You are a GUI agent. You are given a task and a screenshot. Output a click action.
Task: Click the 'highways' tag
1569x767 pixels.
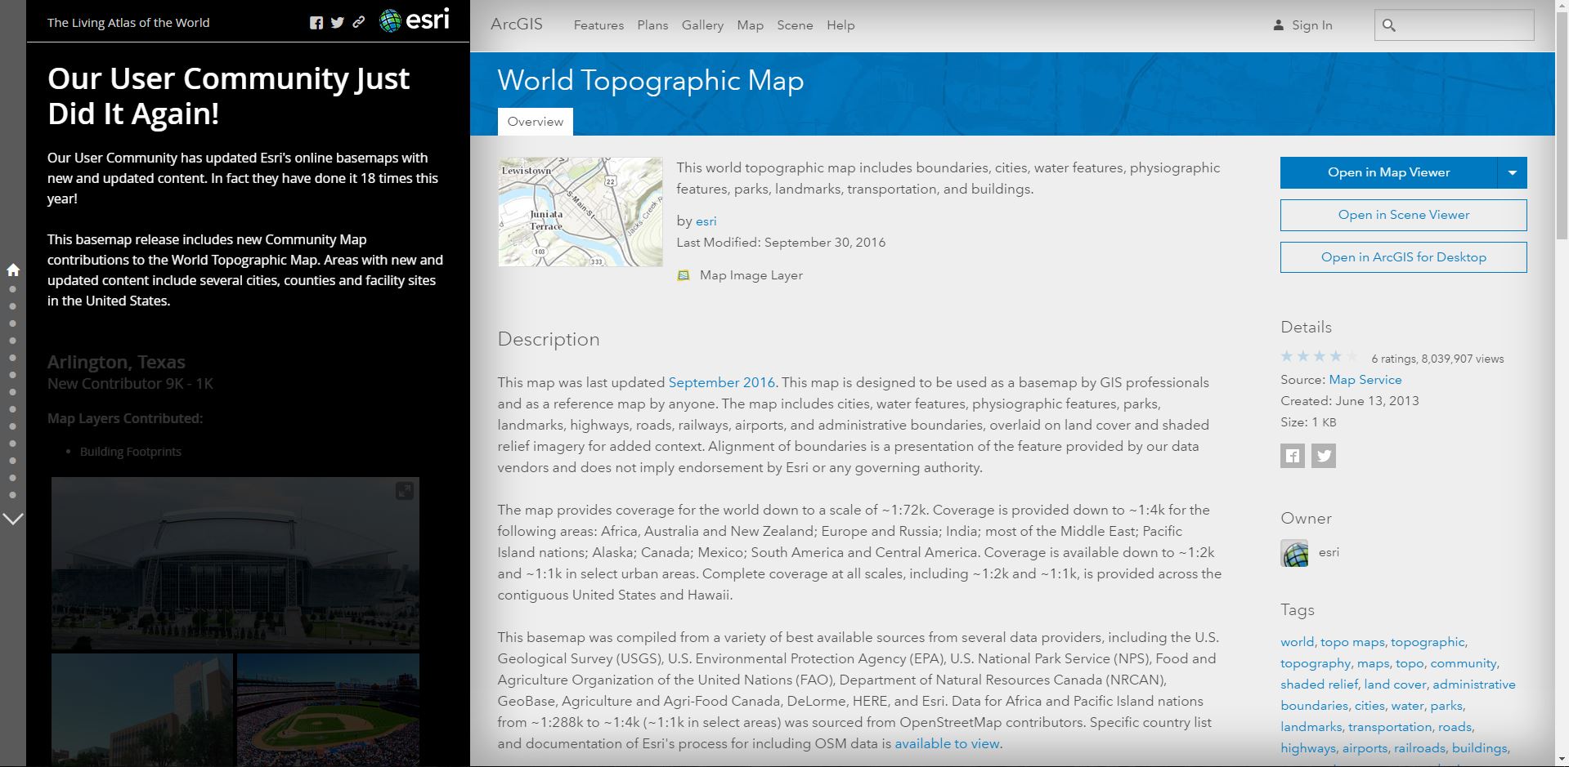(x=1308, y=748)
